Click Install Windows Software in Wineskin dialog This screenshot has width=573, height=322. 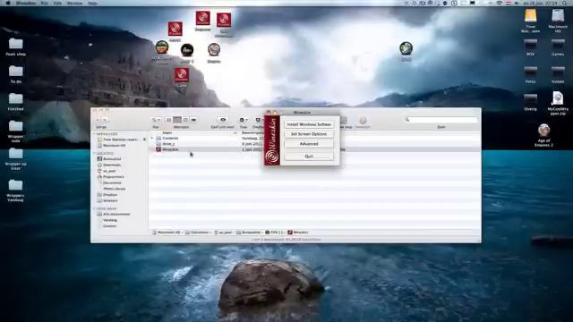click(309, 124)
